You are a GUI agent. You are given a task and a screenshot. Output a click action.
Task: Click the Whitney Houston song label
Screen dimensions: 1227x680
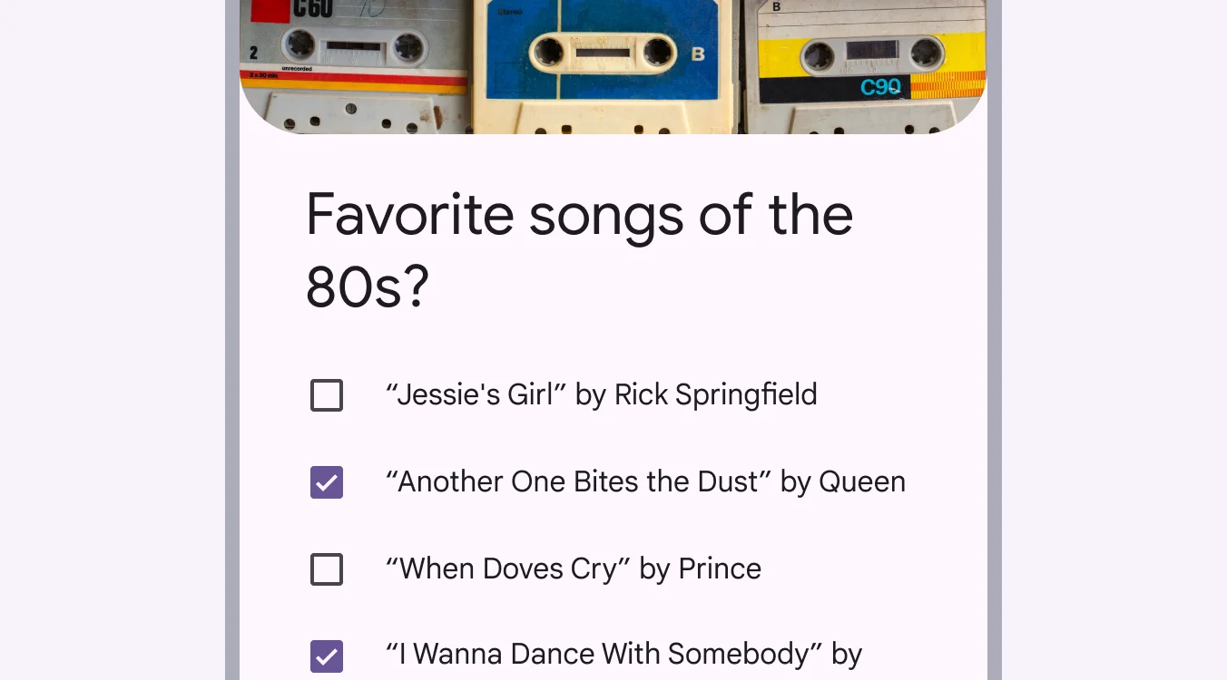coord(623,654)
